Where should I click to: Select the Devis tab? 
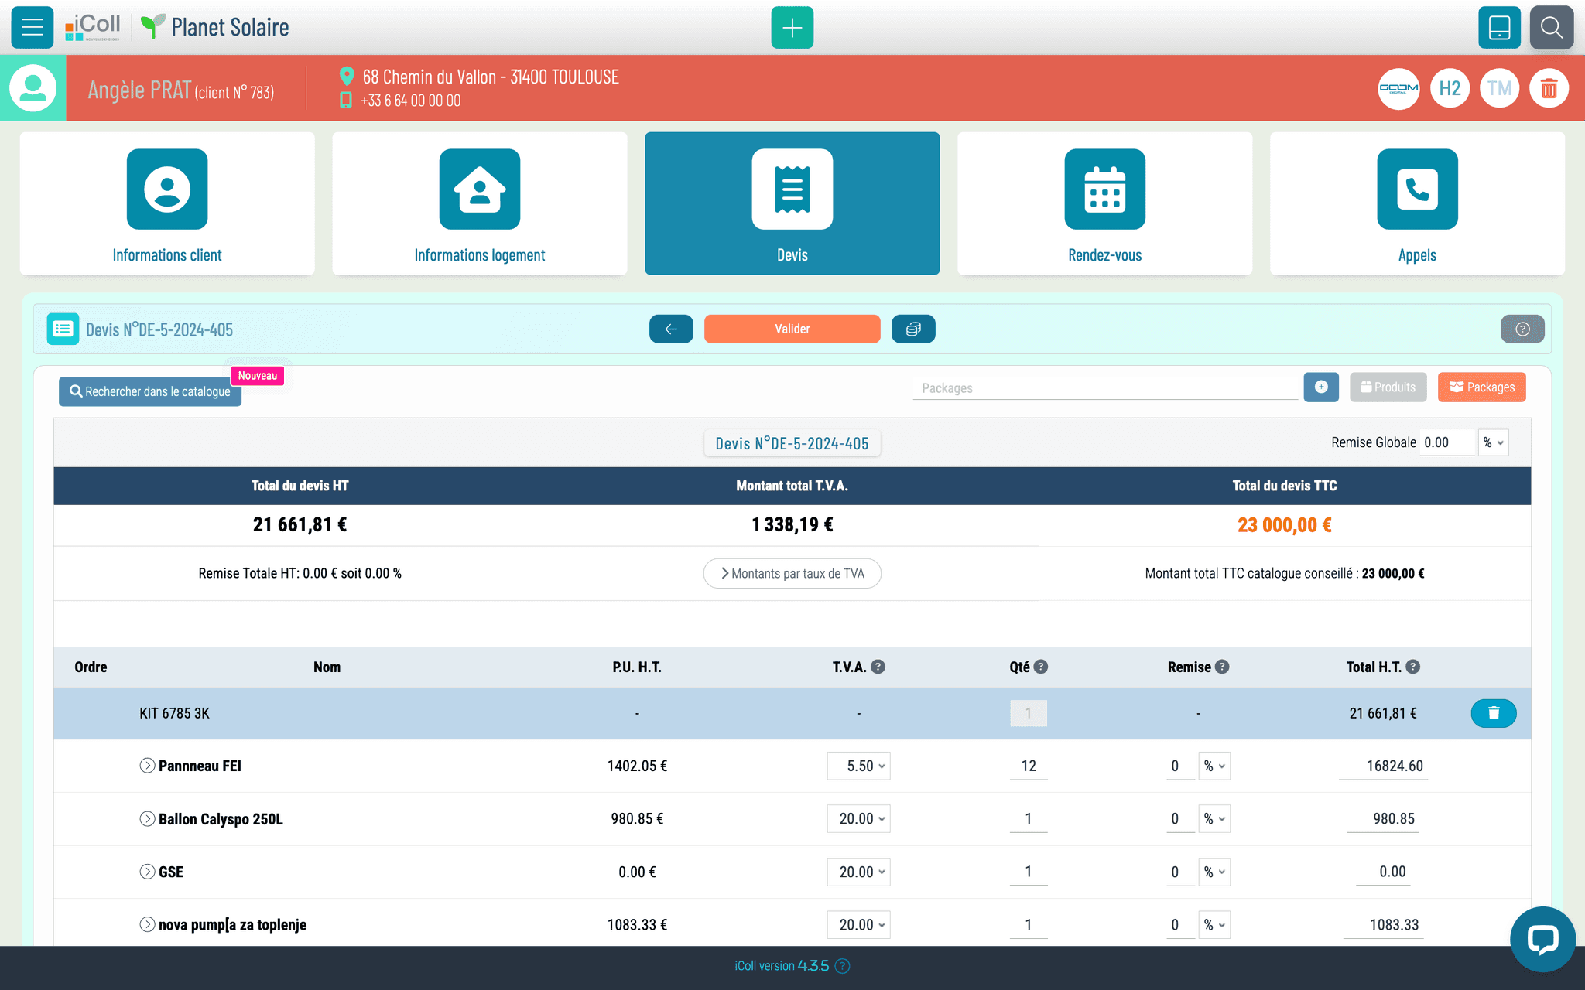click(x=792, y=203)
